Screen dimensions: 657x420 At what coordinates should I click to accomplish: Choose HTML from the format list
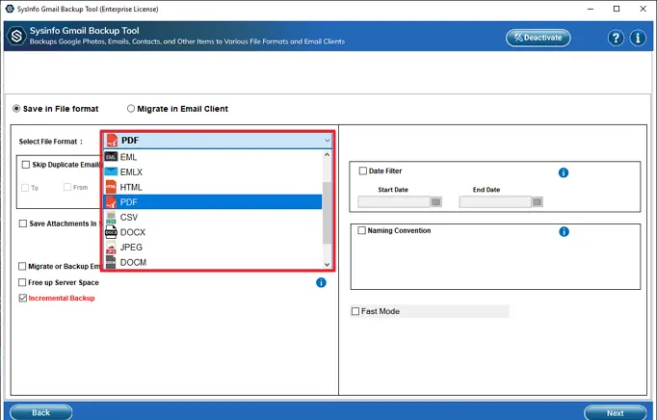pyautogui.click(x=213, y=188)
